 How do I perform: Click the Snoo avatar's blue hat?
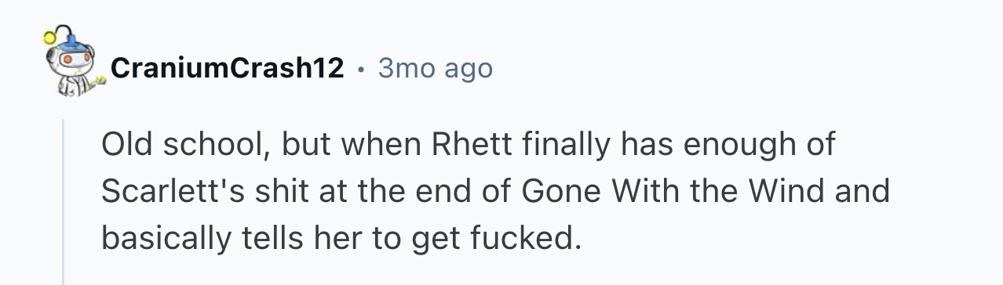click(x=71, y=41)
